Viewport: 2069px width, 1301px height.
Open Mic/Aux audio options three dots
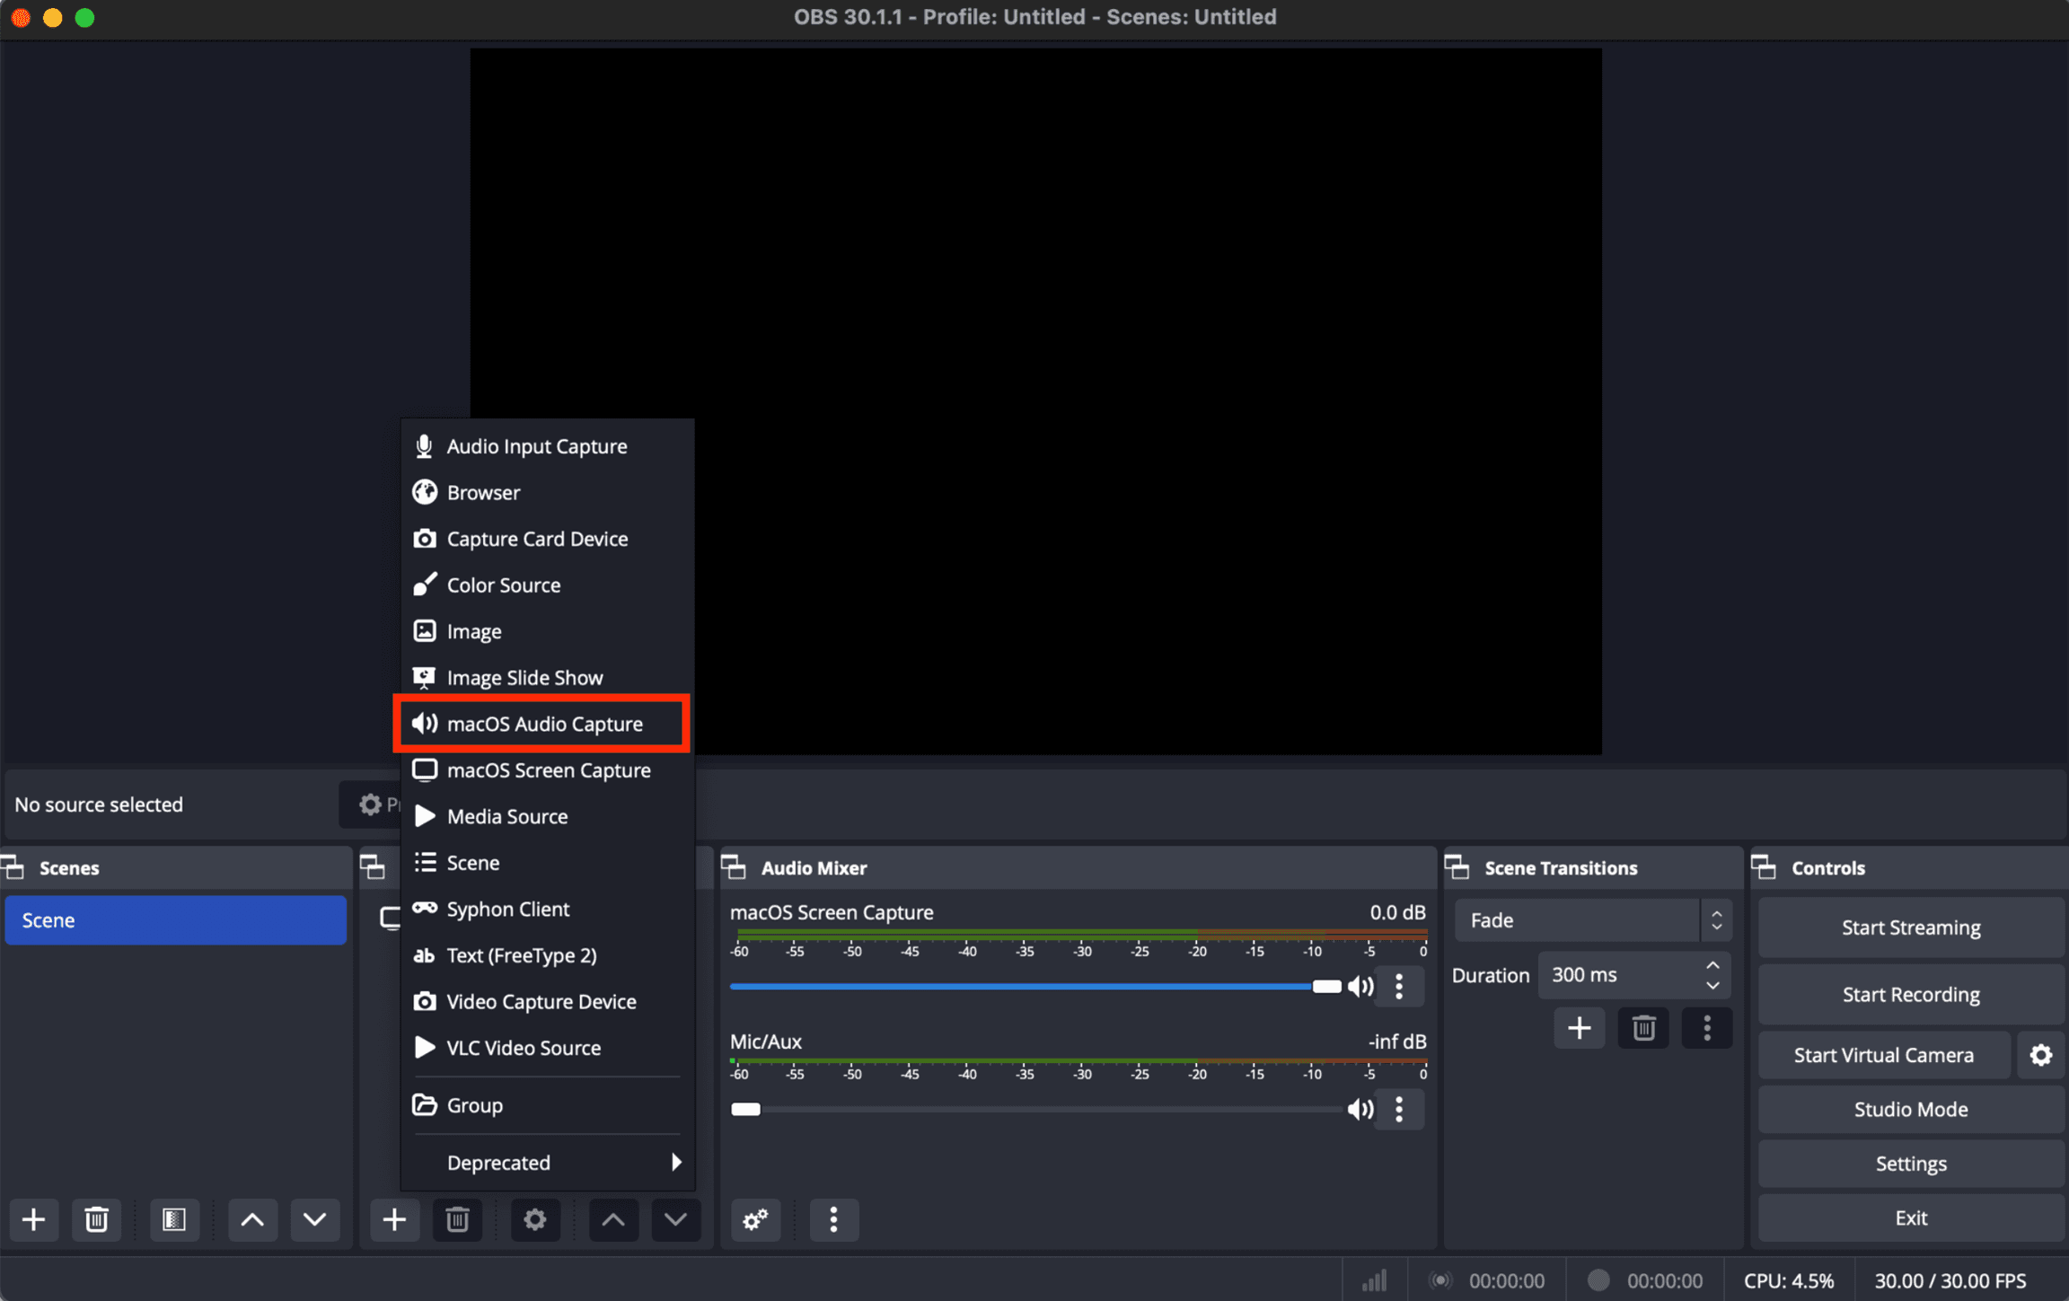pyautogui.click(x=1399, y=1110)
